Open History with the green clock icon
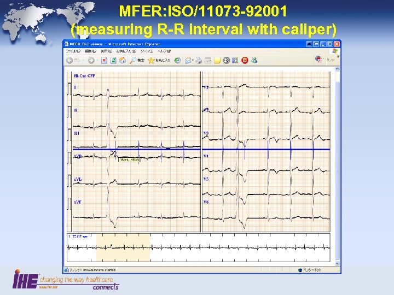394x295 pixels. pos(178,61)
